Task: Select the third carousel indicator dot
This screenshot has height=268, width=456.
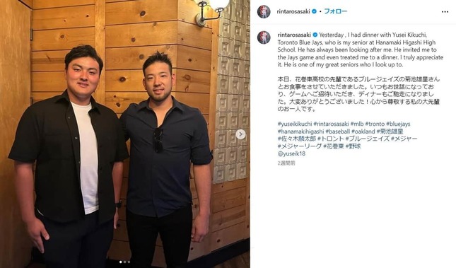Action: coord(129,262)
